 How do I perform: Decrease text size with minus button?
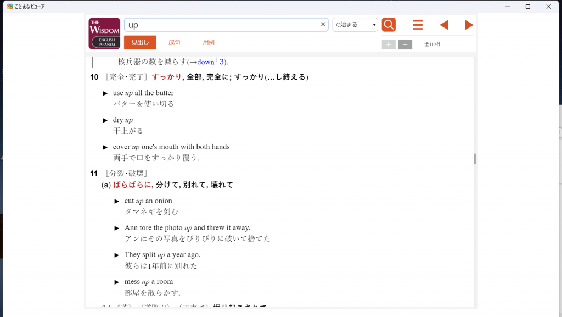tap(405, 45)
